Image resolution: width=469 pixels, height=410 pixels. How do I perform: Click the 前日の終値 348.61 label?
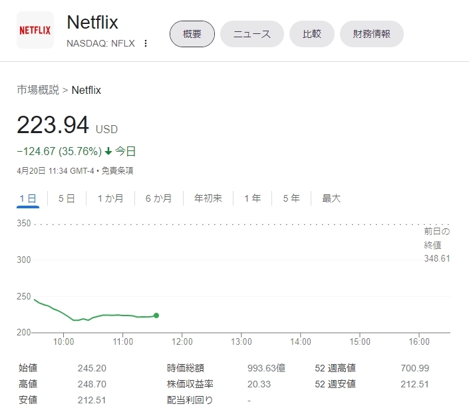click(436, 244)
